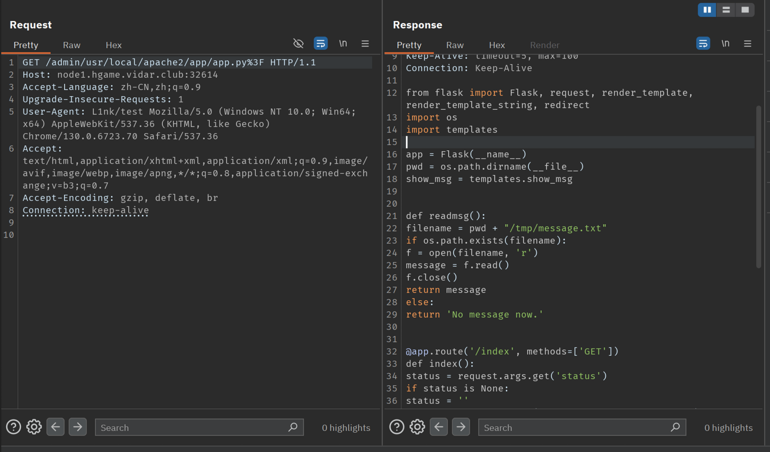Image resolution: width=770 pixels, height=452 pixels.
Task: Click the Response panel heading
Action: pos(417,25)
